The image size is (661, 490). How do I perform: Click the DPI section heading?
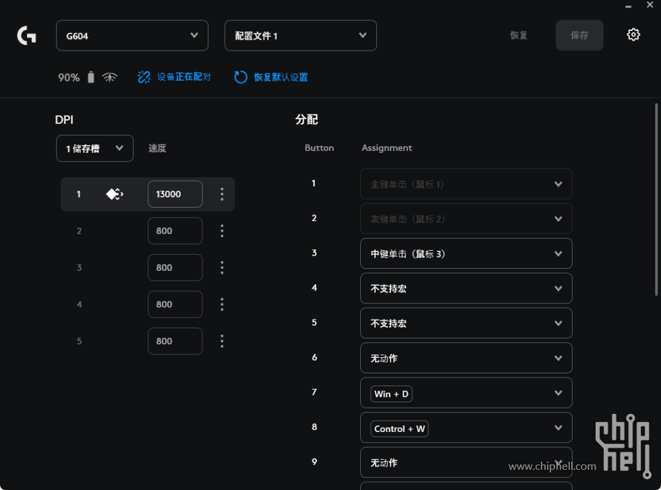[x=64, y=120]
